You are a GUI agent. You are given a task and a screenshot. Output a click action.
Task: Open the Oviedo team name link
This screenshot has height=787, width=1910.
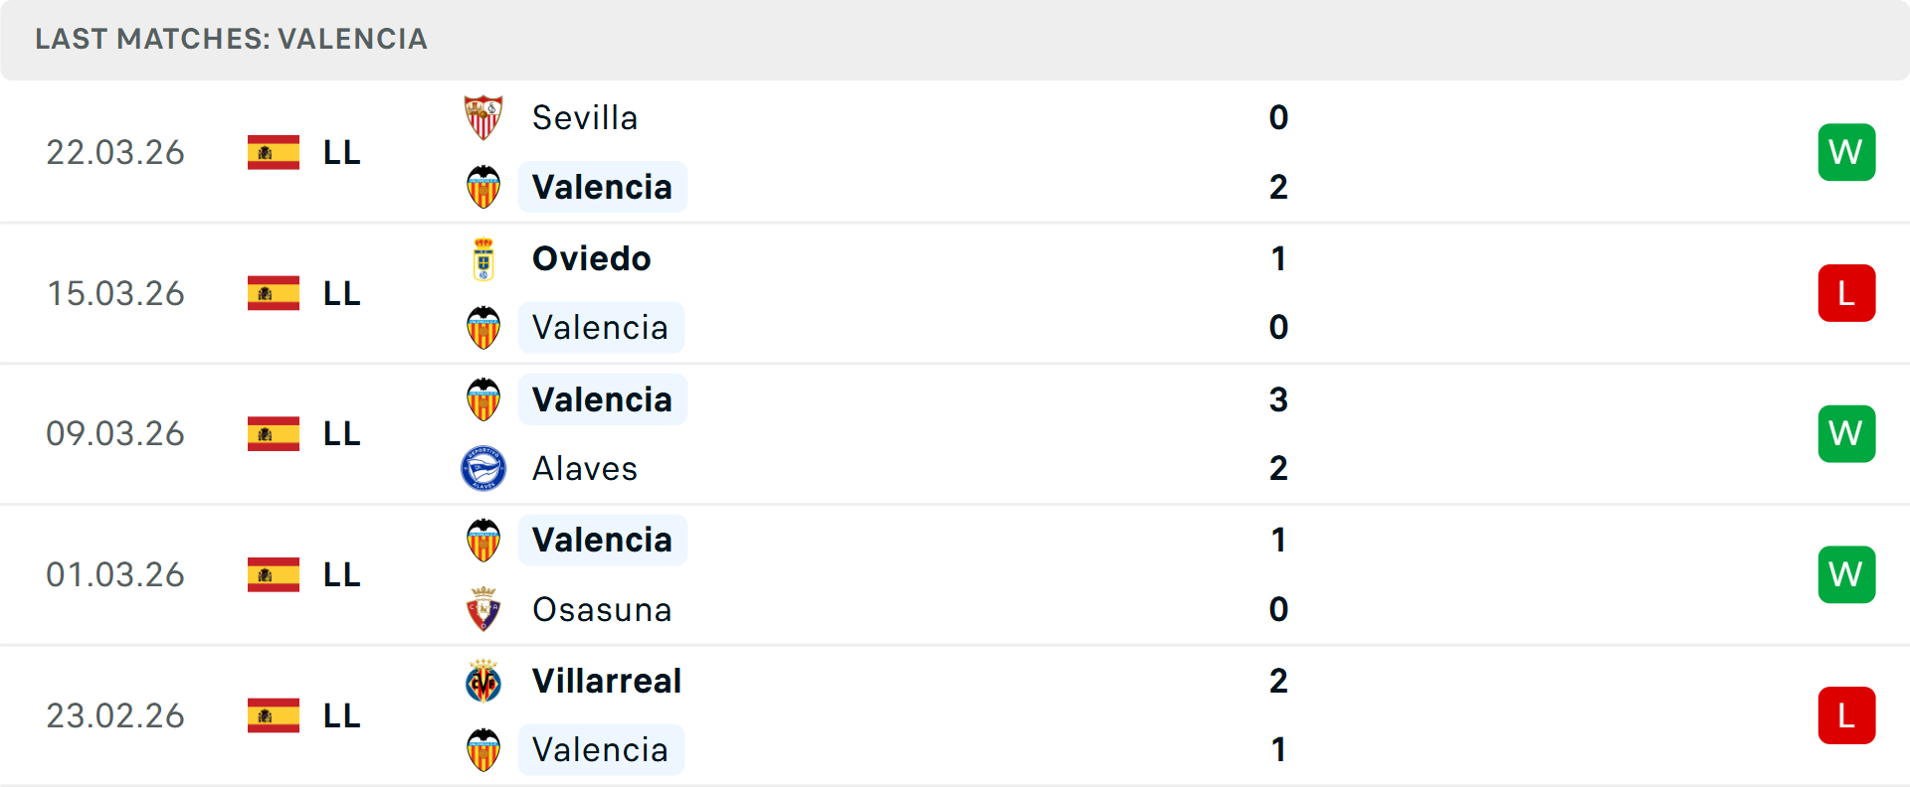(x=591, y=259)
